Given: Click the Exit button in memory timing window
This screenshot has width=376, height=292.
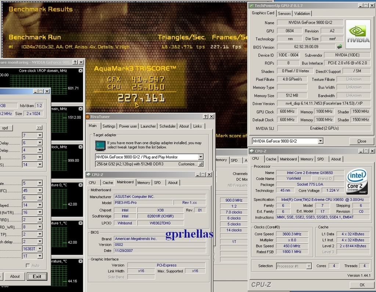Looking at the screenshot, I should pyautogui.click(x=37, y=277).
